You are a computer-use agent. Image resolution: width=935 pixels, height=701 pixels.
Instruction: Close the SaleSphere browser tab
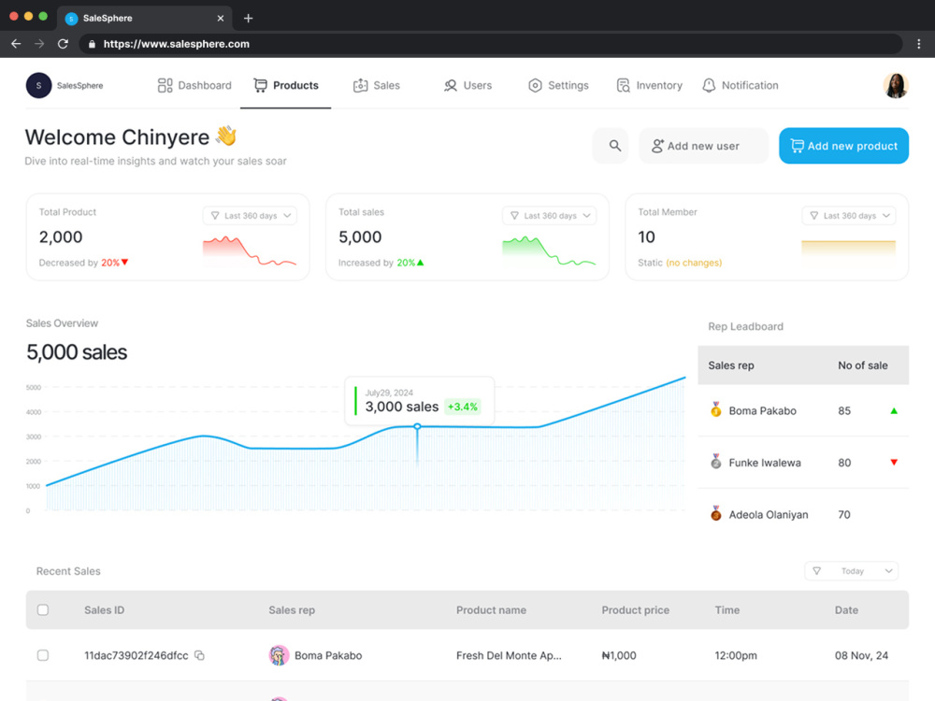tap(221, 18)
